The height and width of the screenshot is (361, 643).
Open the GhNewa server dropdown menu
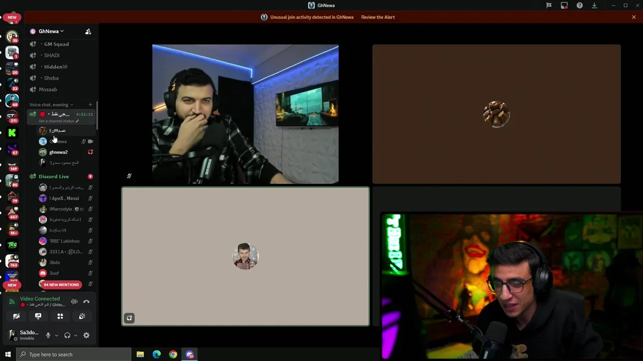pyautogui.click(x=51, y=31)
